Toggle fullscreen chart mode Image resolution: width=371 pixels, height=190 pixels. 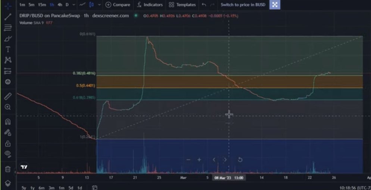click(x=275, y=5)
